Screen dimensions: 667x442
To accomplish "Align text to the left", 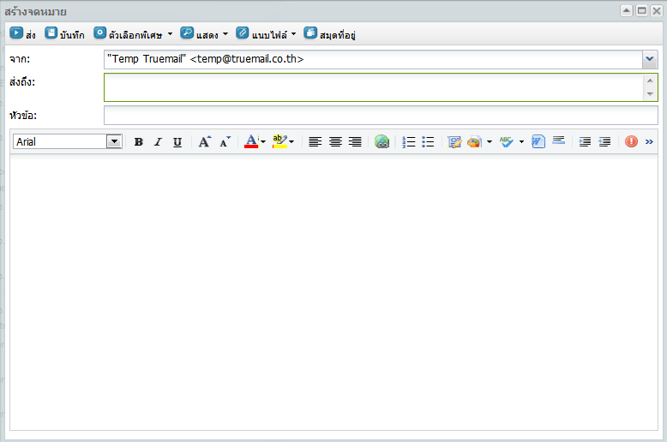I will [x=315, y=142].
